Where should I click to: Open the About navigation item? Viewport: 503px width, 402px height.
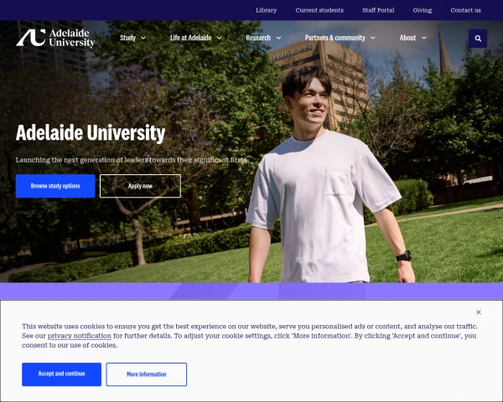407,38
